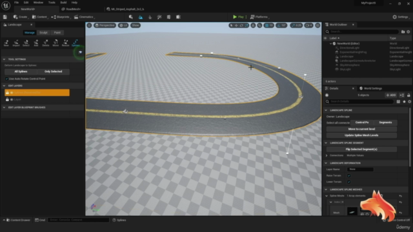Toggle Use Auto Rotate Control Point checkbox
Image resolution: width=413 pixels, height=232 pixels.
coord(6,79)
